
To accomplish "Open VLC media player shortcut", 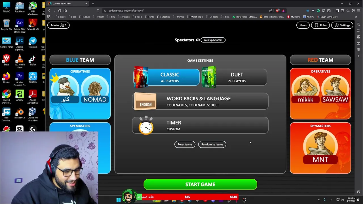I will (x=20, y=61).
